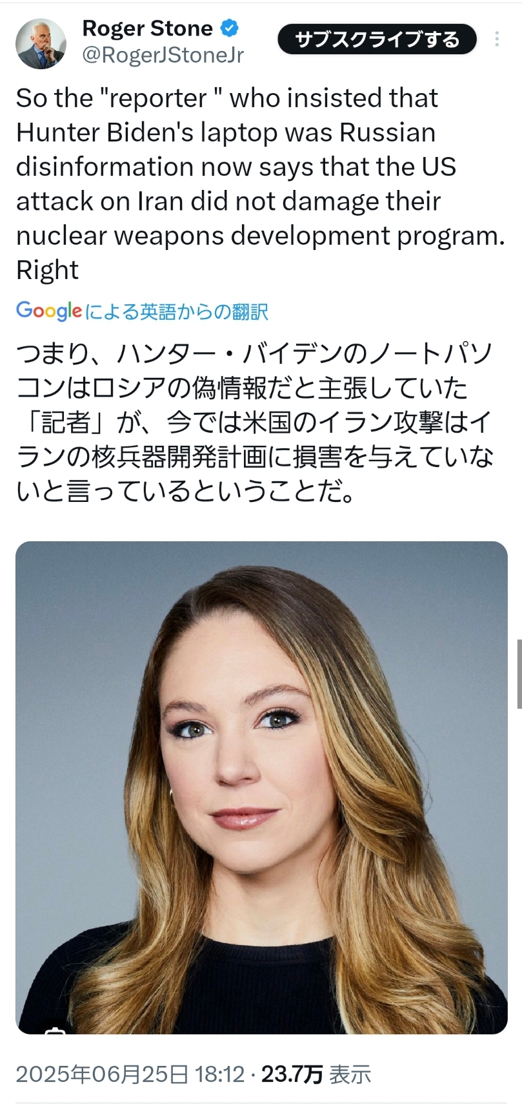Tap the small icon at photo's bottom-left corner
Screen dimensions: 522x1104
pos(55,1030)
